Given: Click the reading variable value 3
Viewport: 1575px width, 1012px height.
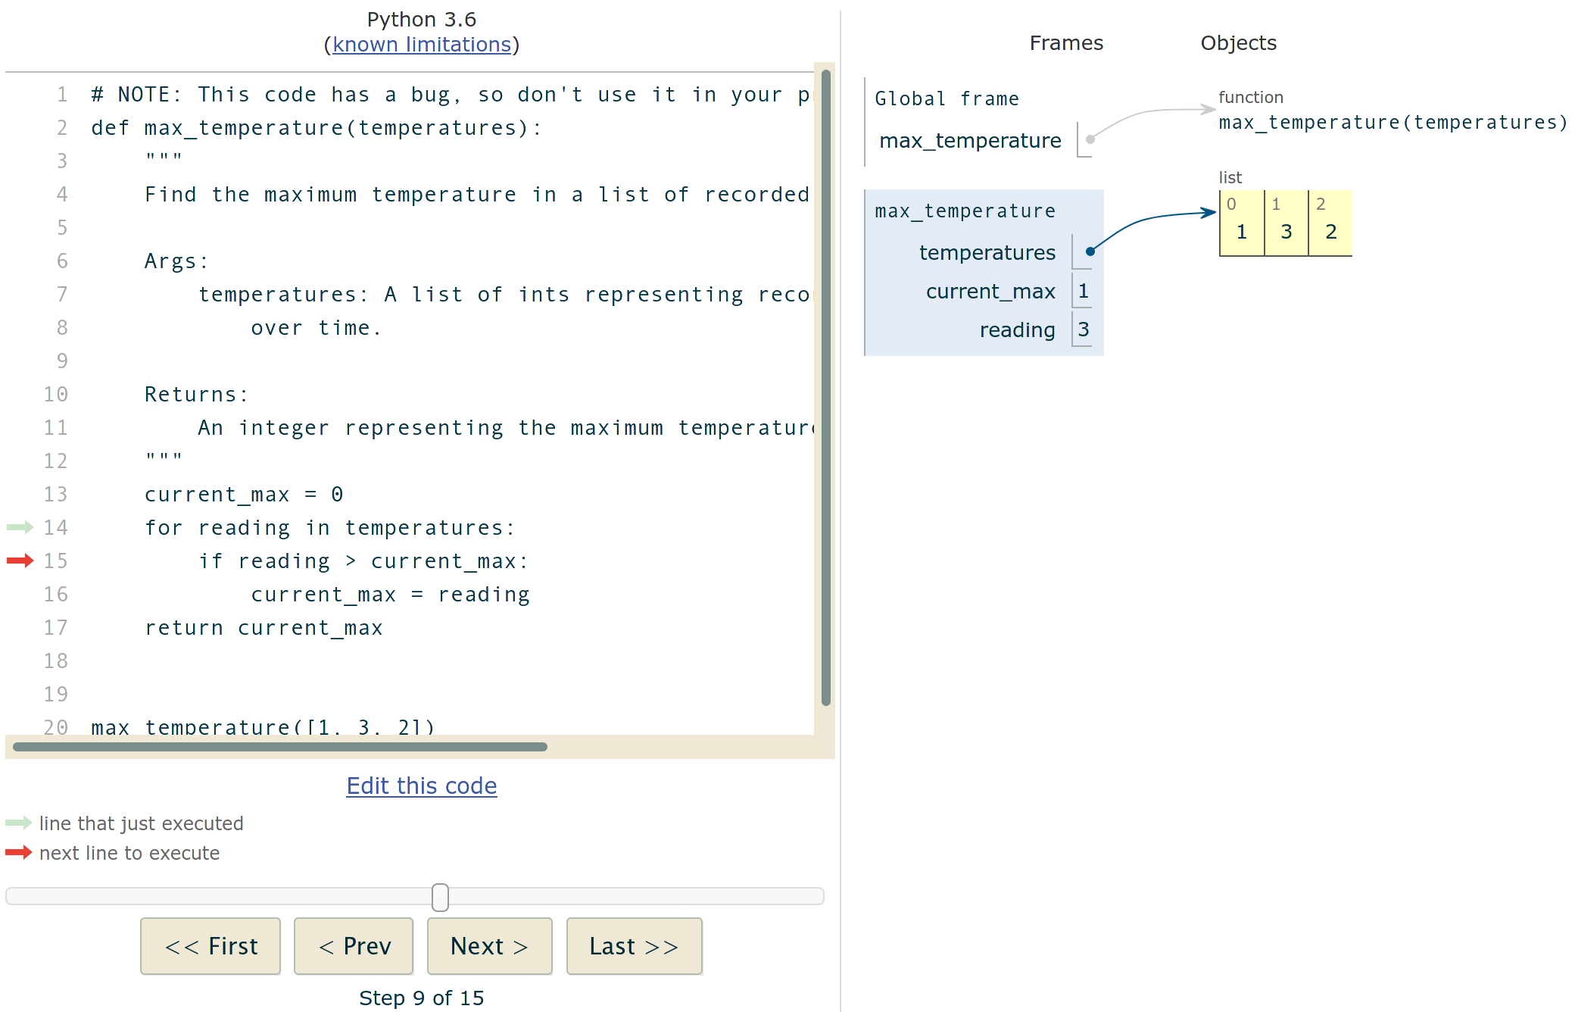Looking at the screenshot, I should point(1084,330).
